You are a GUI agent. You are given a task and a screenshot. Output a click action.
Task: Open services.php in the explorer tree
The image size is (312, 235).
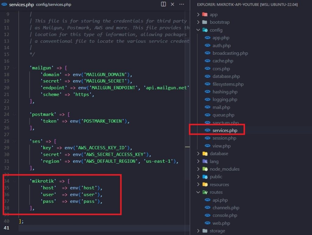225,130
